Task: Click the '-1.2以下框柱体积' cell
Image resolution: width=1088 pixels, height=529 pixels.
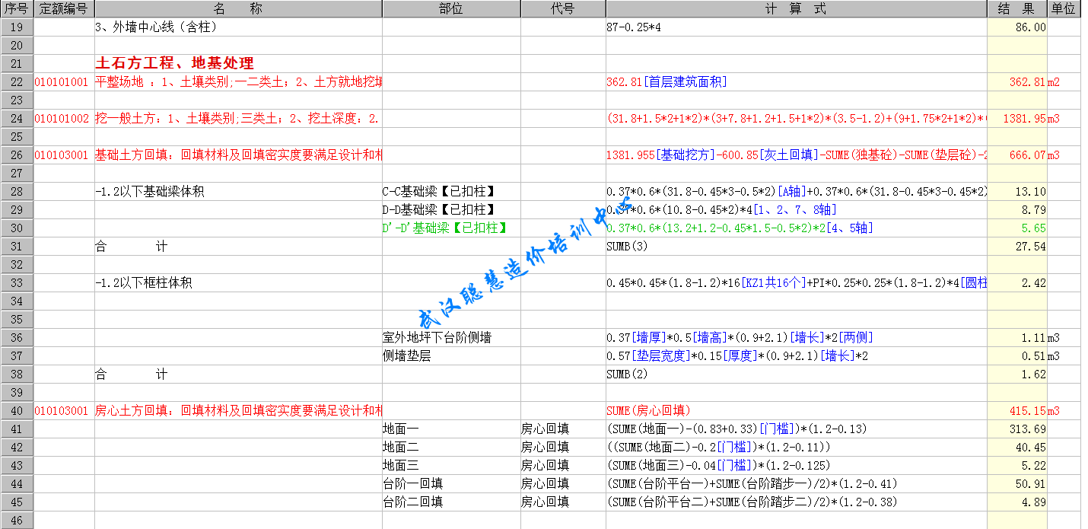Action: point(238,283)
